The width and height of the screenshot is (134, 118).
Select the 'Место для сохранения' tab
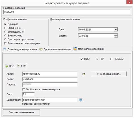pos(89,49)
